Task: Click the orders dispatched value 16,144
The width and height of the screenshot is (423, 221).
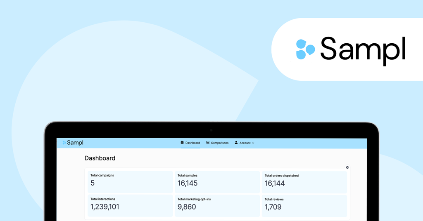Action: pyautogui.click(x=275, y=183)
